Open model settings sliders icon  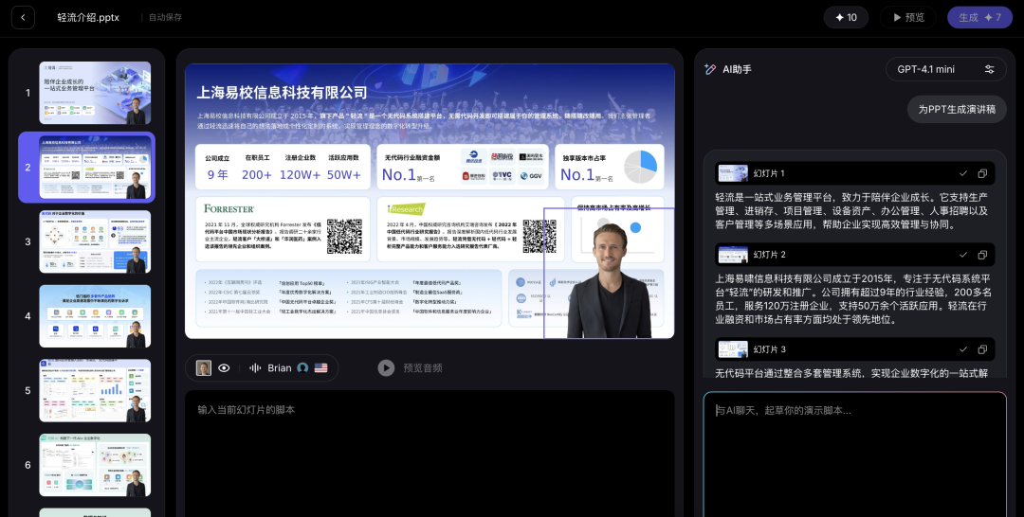tap(989, 69)
